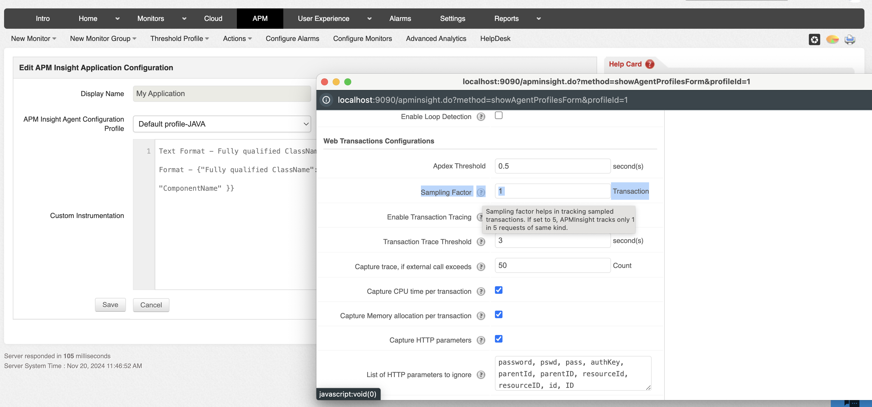The width and height of the screenshot is (872, 407).
Task: Click the dark shutter icon near printer
Action: click(814, 39)
